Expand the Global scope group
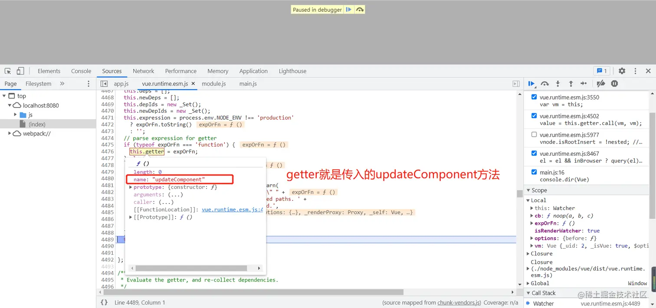The width and height of the screenshot is (656, 308). point(528,283)
